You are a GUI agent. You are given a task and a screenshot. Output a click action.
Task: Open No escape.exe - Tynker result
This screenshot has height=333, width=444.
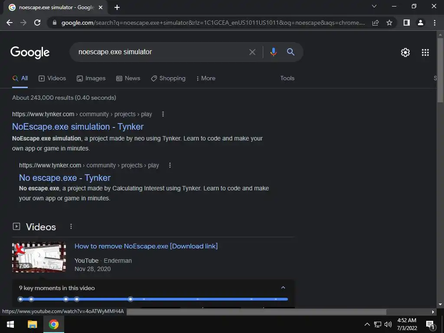pyautogui.click(x=65, y=178)
